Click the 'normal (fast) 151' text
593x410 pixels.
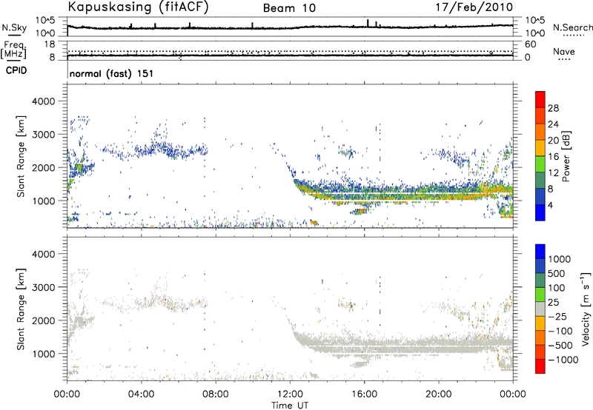[x=112, y=73]
